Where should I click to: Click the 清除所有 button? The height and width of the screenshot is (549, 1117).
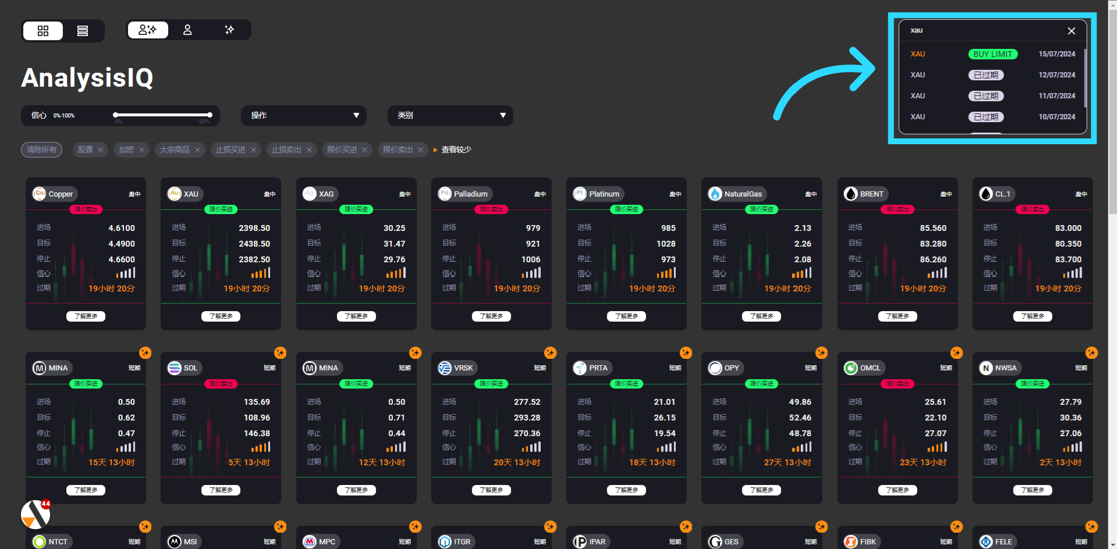tap(41, 150)
